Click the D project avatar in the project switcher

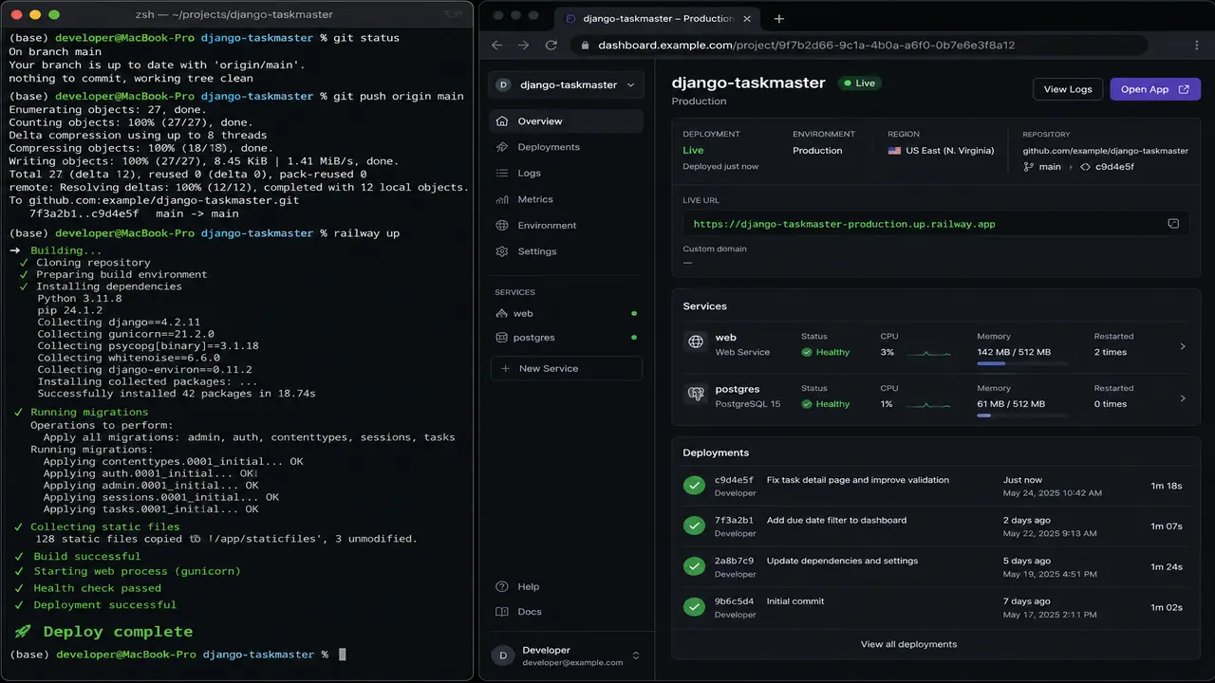pyautogui.click(x=503, y=84)
